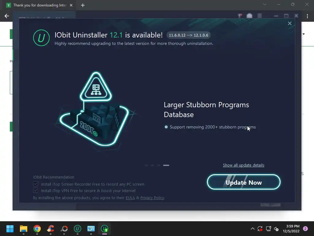
Task: Open the fifth taskbar app with circular icon
Action: point(64,229)
